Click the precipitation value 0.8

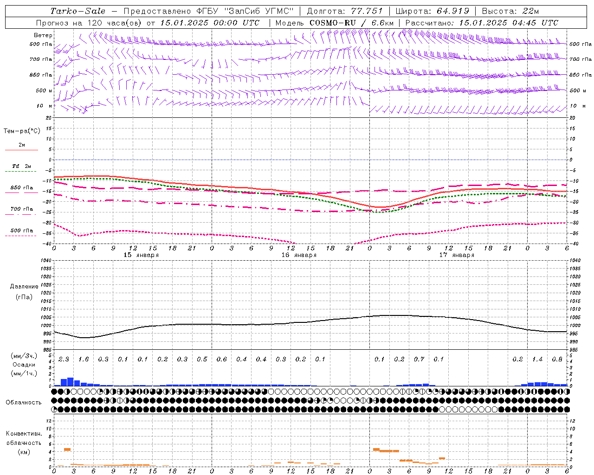click(x=557, y=359)
